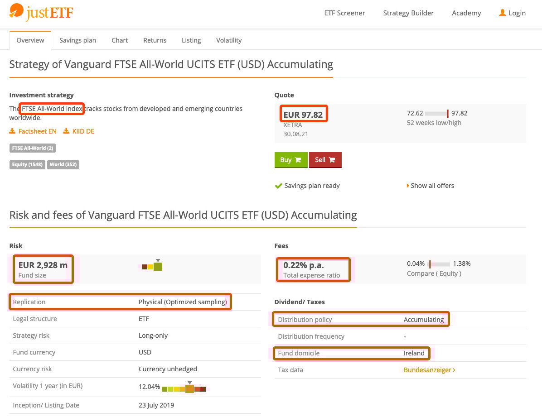542x417 pixels.
Task: Click the green Savings plan ready checkmark
Action: [x=278, y=186]
